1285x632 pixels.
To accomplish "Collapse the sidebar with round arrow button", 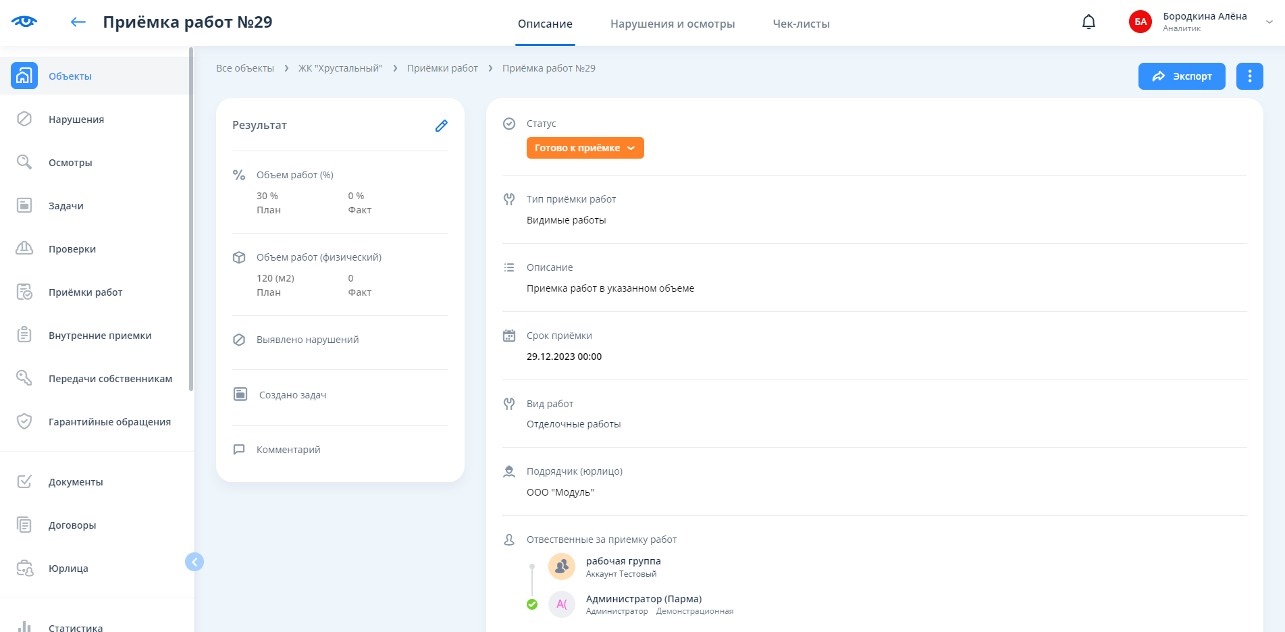I will pyautogui.click(x=194, y=562).
